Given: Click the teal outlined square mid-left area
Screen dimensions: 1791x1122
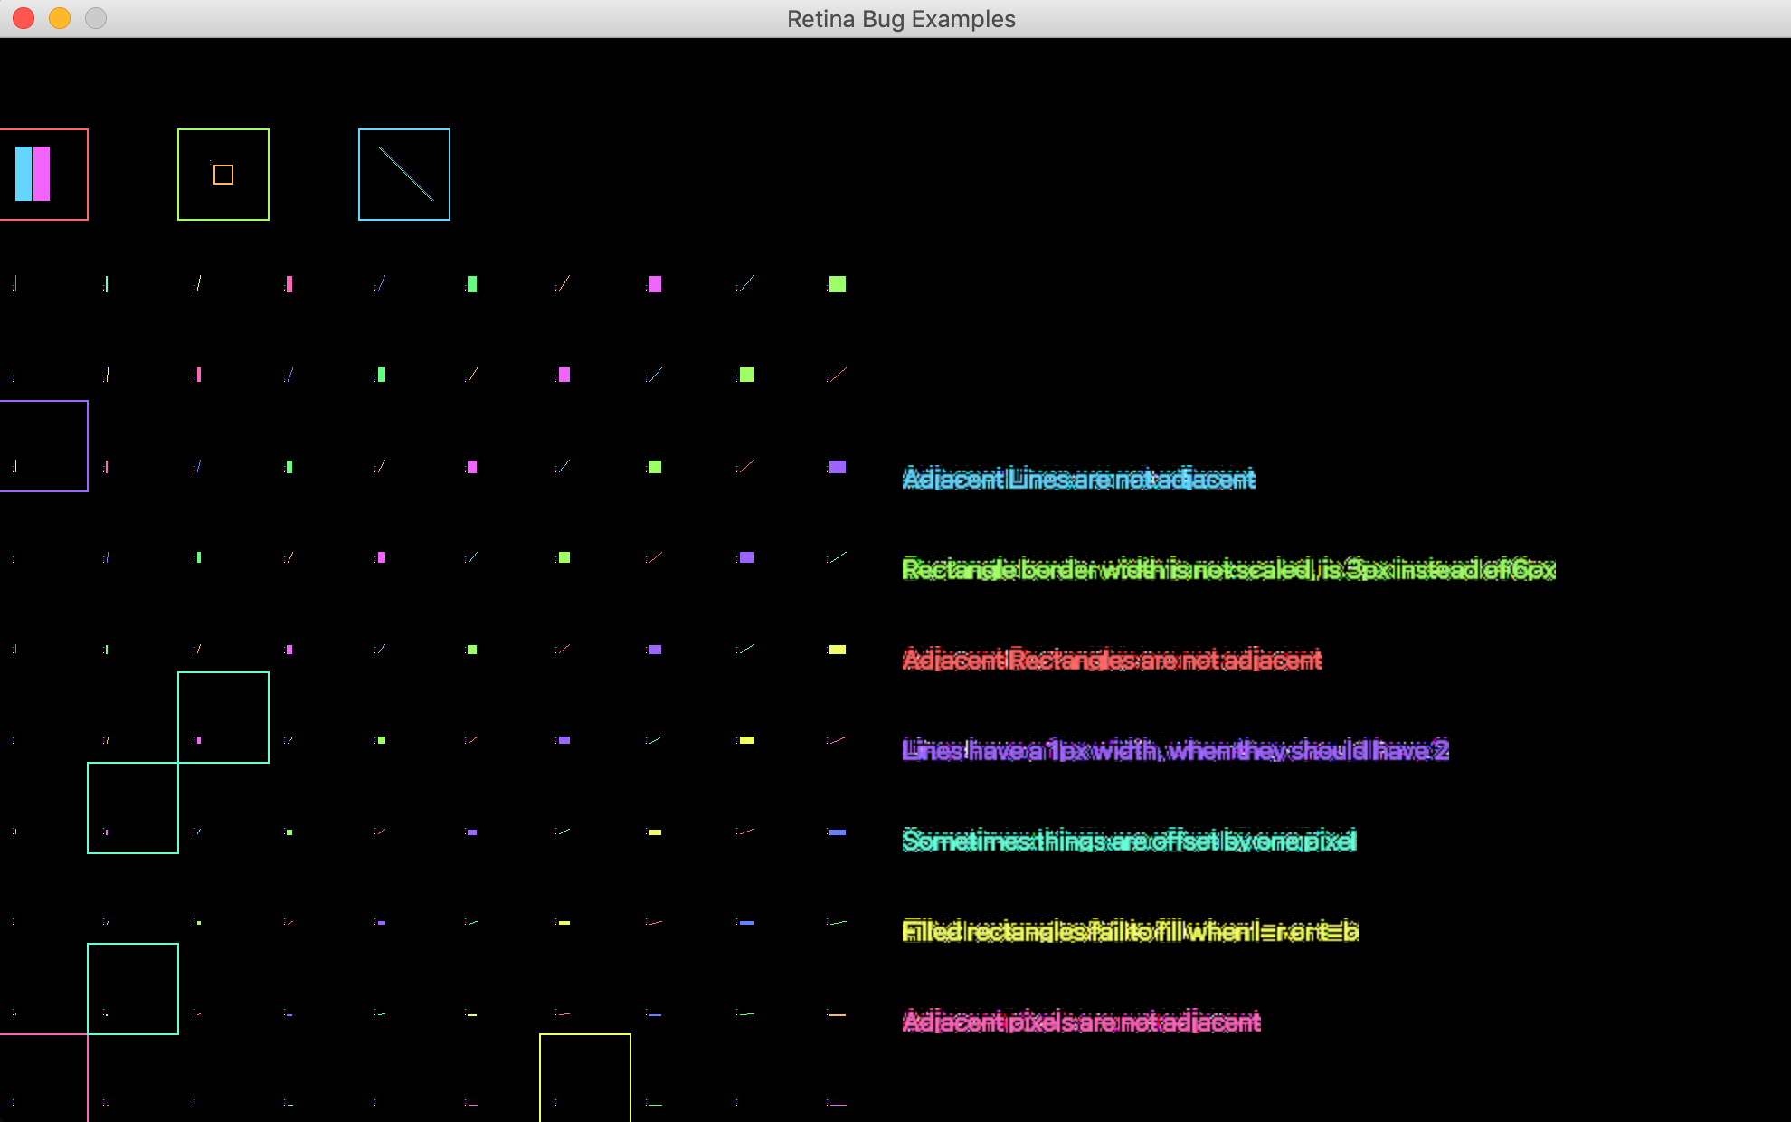Looking at the screenshot, I should (x=133, y=808).
